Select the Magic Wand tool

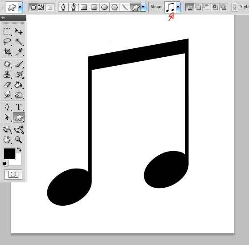19,42
